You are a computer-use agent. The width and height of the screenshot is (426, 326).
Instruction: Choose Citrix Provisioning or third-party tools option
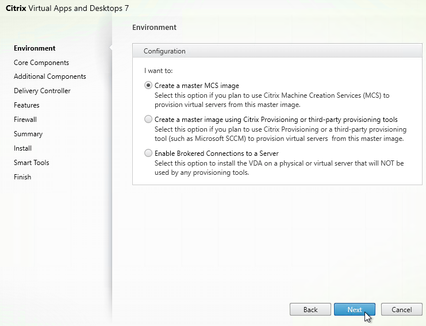148,119
